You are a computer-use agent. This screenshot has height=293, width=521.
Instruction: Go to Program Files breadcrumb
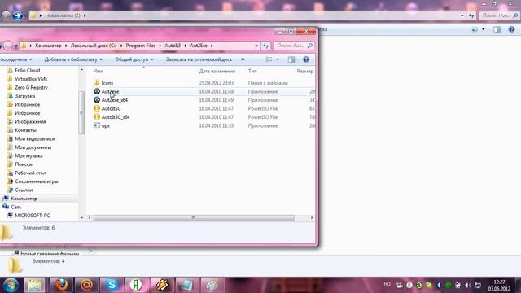pyautogui.click(x=141, y=46)
